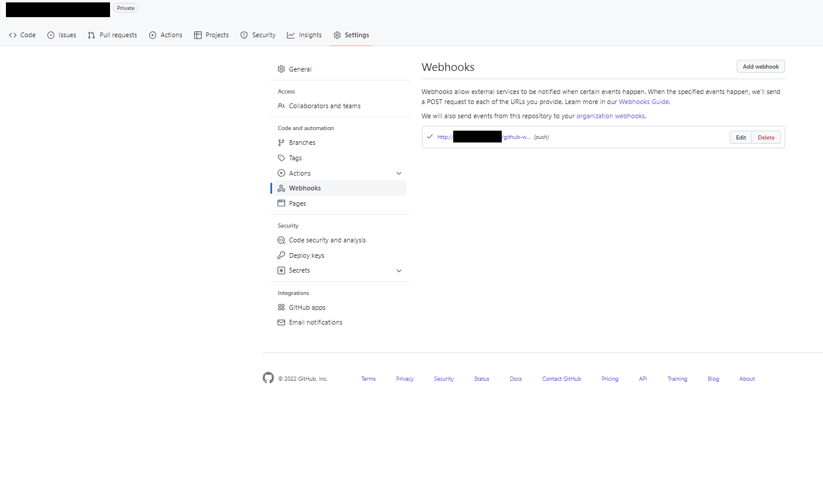
Task: Click the GitHub logo in the footer
Action: [x=268, y=378]
